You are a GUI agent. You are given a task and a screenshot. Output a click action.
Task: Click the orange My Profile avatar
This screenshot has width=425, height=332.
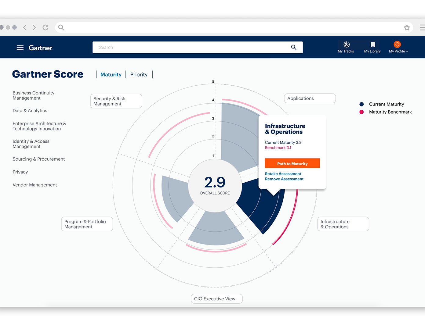point(397,45)
